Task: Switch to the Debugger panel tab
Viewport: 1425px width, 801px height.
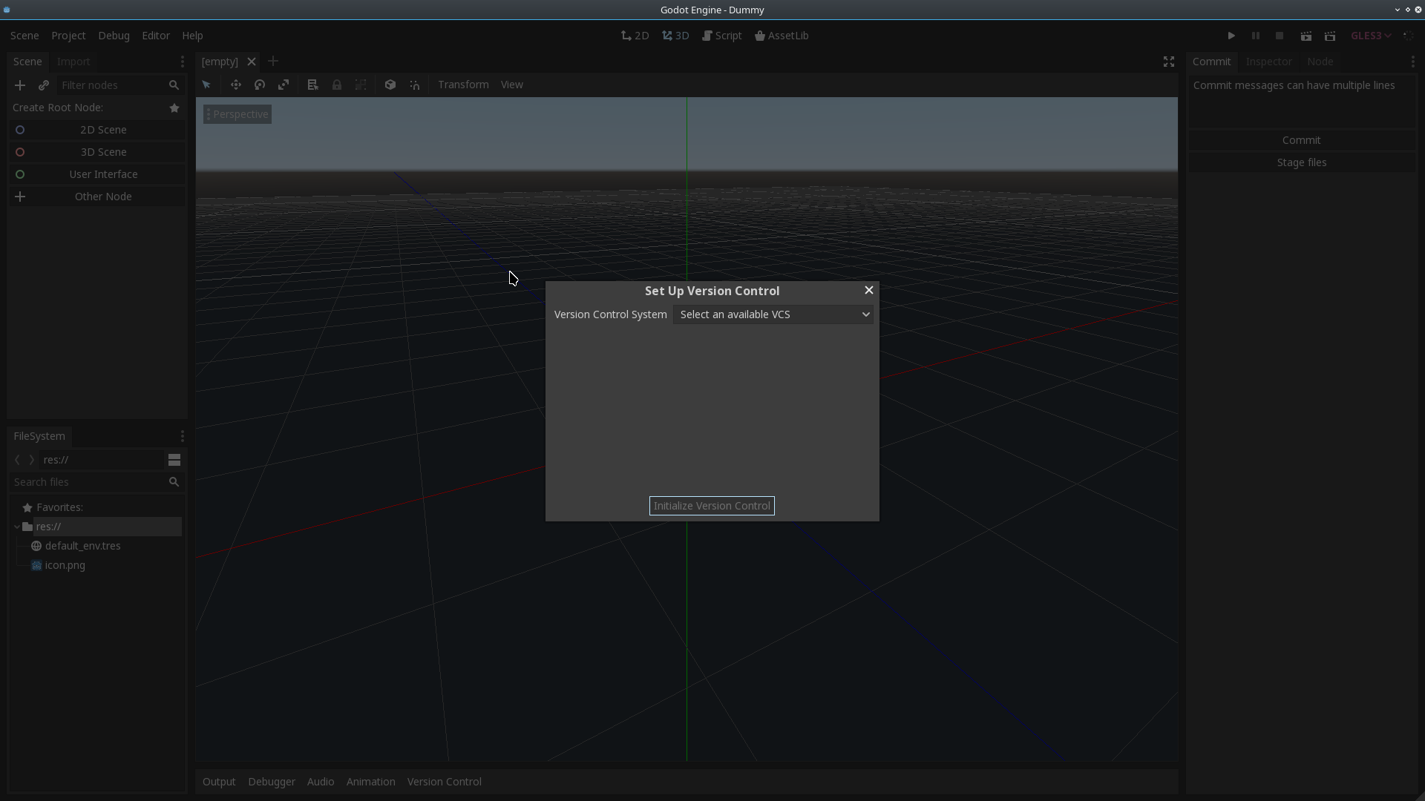Action: tap(271, 782)
